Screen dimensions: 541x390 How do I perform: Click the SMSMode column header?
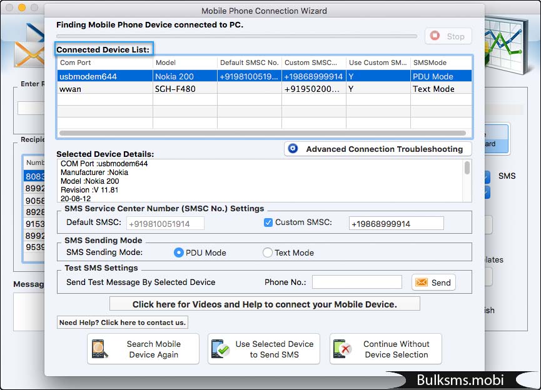442,62
